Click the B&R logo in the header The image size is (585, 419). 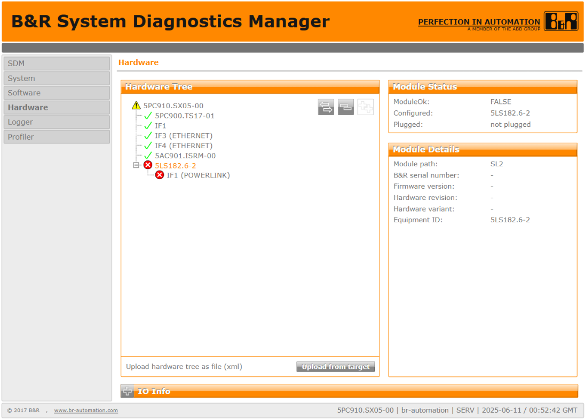(x=561, y=21)
